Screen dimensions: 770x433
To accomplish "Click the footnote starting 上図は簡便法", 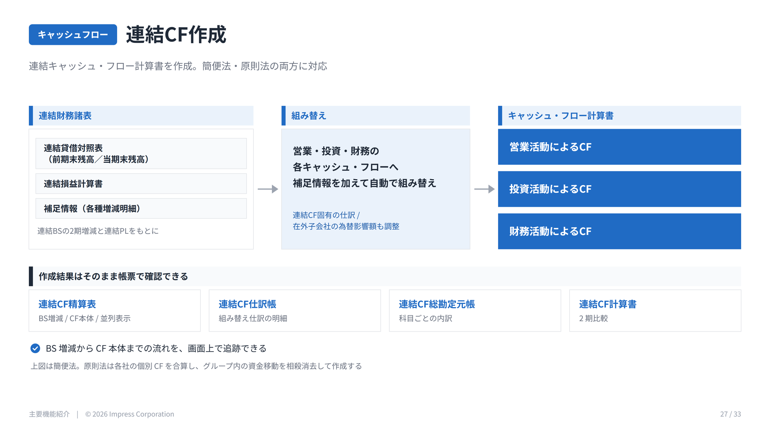I will point(197,366).
